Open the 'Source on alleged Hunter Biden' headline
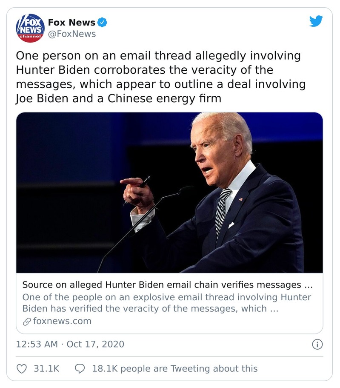 [x=167, y=285]
